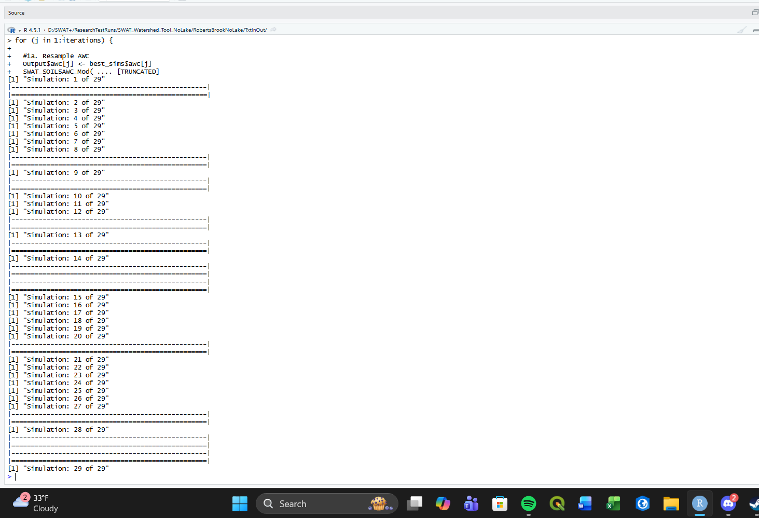
Task: Click the view current working directory arrow
Action: [x=273, y=30]
